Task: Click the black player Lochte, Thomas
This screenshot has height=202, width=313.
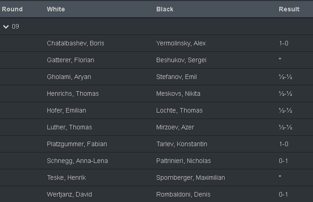Action: 179,110
